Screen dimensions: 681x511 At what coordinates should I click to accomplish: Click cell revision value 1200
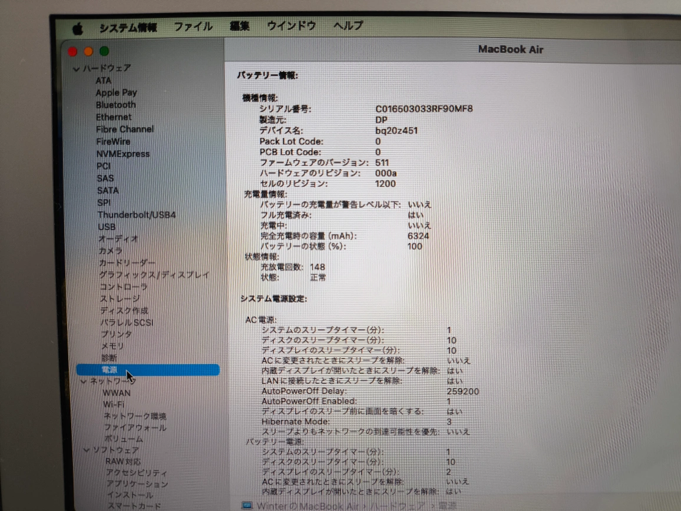(x=385, y=184)
